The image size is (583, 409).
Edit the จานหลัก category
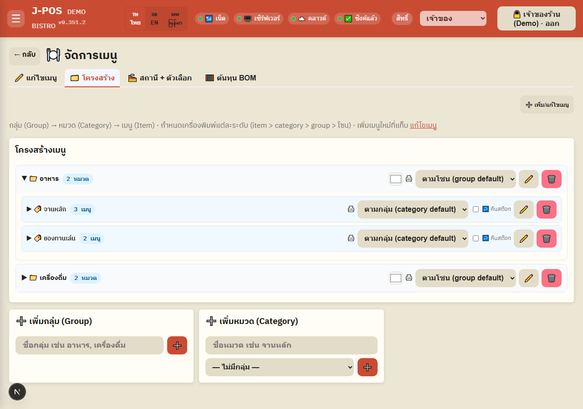524,209
